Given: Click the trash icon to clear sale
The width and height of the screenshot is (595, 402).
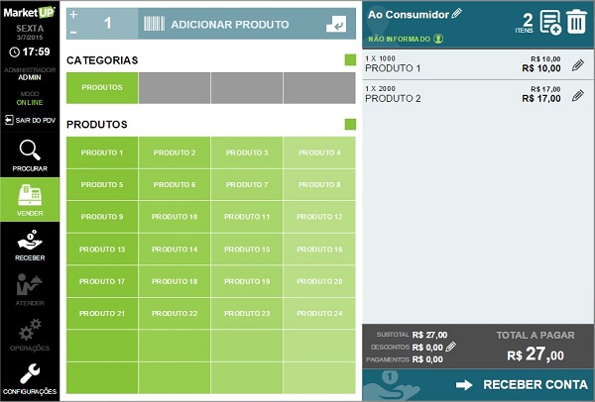Looking at the screenshot, I should pyautogui.click(x=576, y=22).
